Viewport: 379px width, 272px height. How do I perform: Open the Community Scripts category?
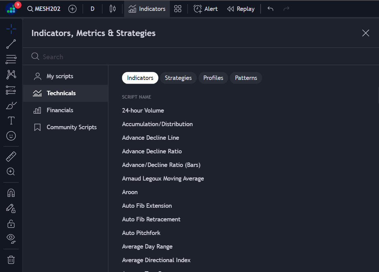66,127
